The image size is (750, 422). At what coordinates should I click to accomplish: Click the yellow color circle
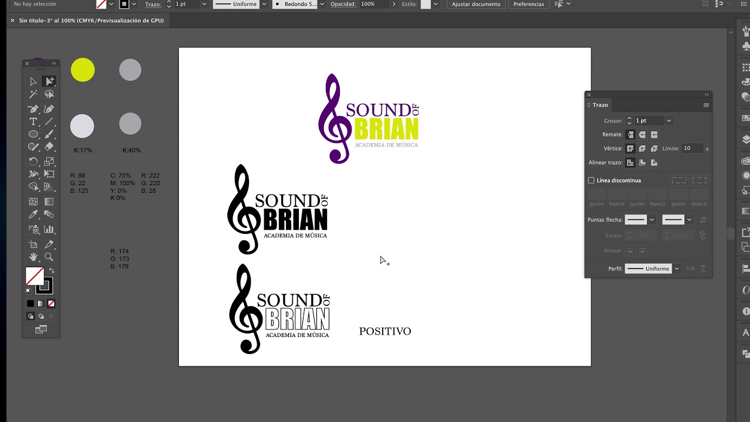(83, 70)
